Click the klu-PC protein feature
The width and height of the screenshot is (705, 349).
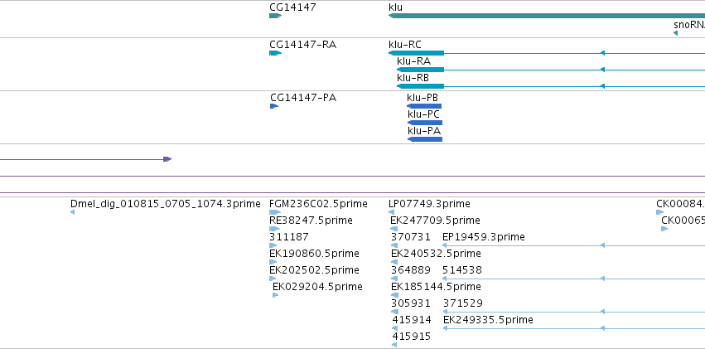tap(425, 123)
